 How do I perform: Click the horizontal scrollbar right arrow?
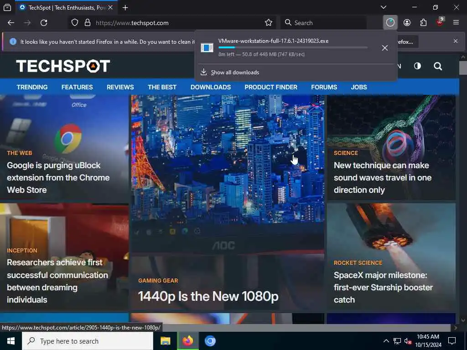[455, 328]
